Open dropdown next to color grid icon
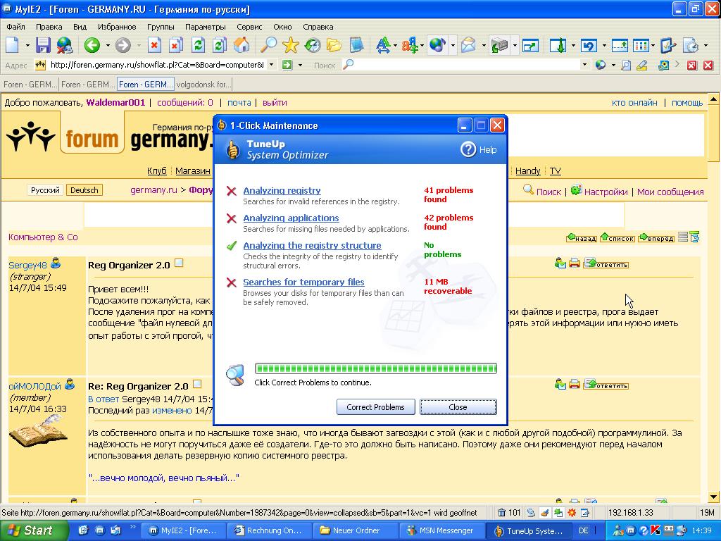Image resolution: width=721 pixels, height=541 pixels. click(x=653, y=46)
